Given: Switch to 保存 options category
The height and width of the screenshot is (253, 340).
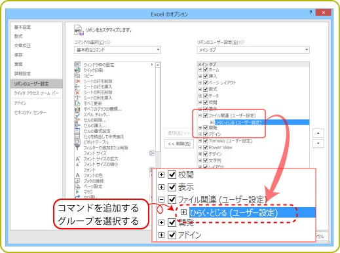Looking at the screenshot, I should 18,55.
